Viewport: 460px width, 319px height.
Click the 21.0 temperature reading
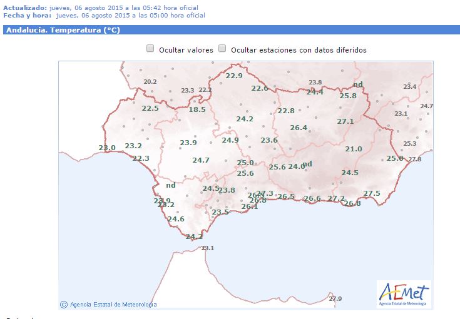[x=354, y=149]
